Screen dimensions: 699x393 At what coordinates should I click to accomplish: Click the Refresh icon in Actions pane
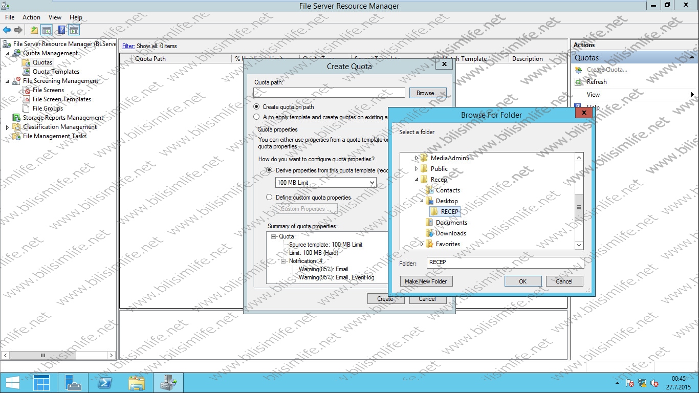click(579, 82)
